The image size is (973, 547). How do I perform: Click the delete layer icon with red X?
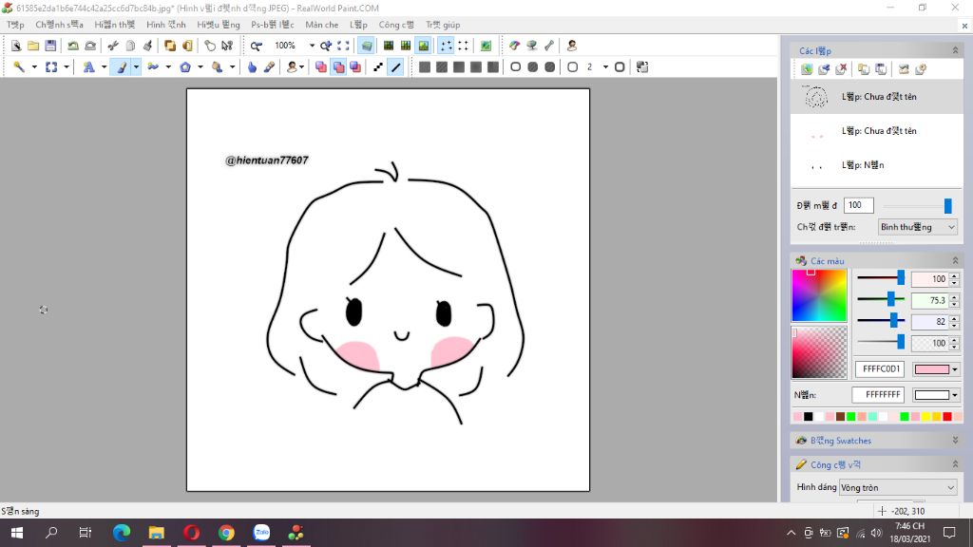coord(842,69)
